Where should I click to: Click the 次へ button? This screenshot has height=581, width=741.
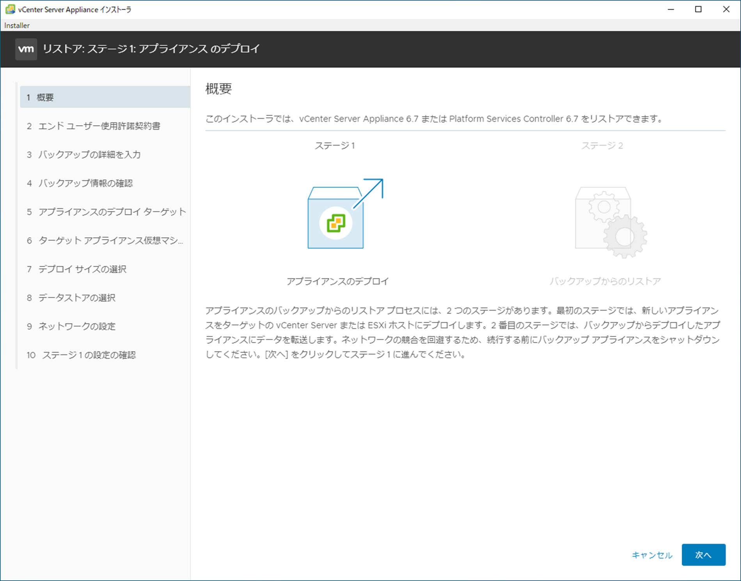click(704, 554)
